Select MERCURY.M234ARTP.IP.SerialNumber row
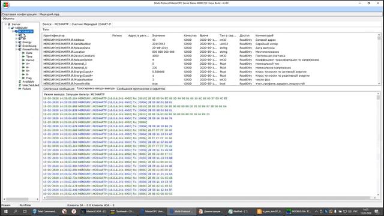The image size is (384, 216). 210,44
